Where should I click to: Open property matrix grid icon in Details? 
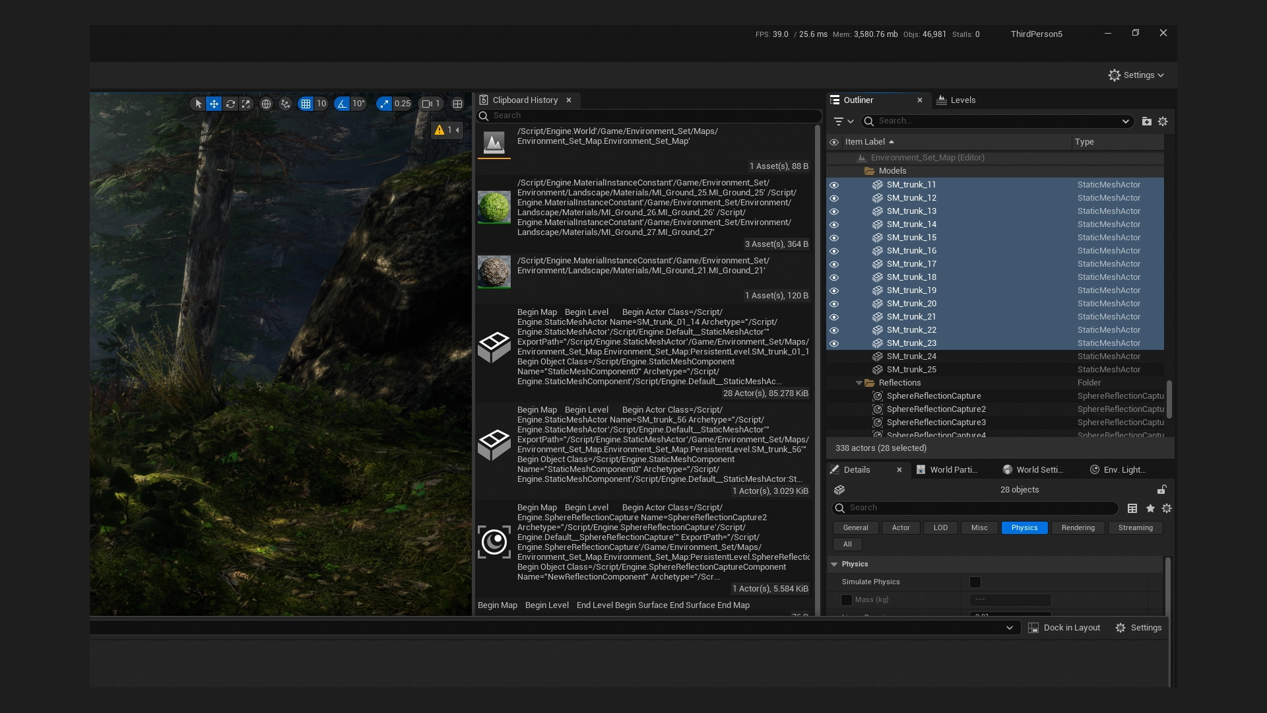[x=1132, y=508]
